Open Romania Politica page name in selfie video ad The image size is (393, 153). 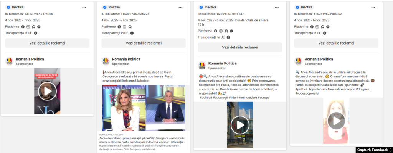tap(30, 59)
